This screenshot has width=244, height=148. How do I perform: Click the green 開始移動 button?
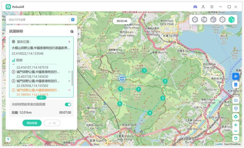coord(32,123)
